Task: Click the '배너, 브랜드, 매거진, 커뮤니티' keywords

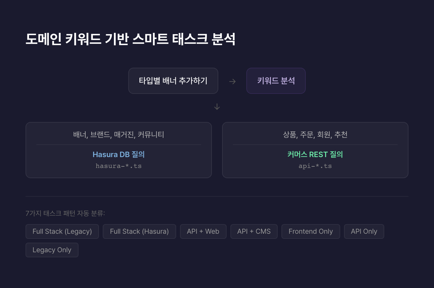Action: pos(119,135)
